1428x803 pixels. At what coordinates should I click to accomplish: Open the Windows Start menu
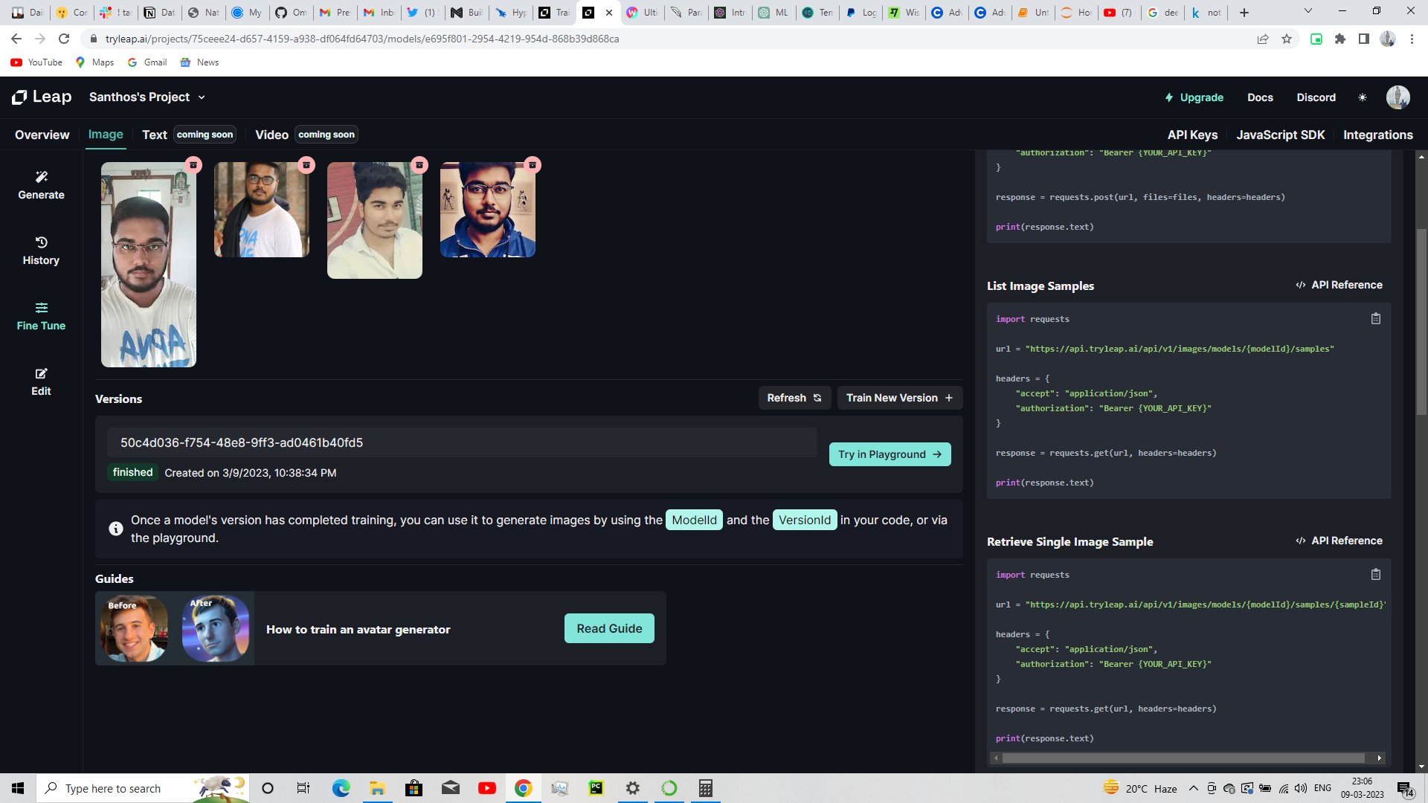pyautogui.click(x=18, y=788)
